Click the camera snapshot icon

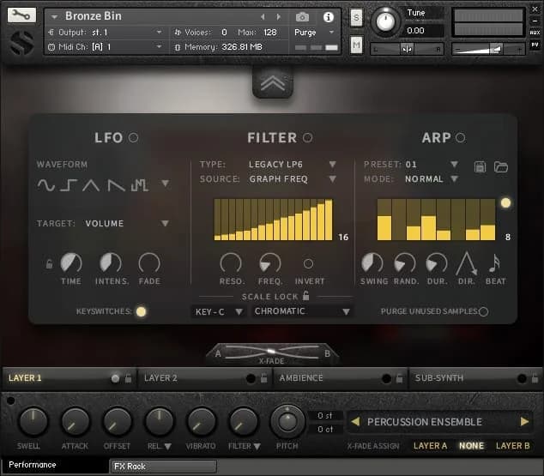[302, 16]
